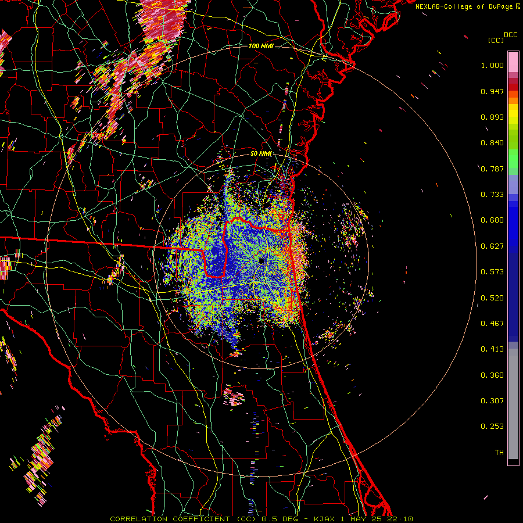Click the Correlation Coefficient KJAX caption
The height and width of the screenshot is (523, 523).
click(x=261, y=519)
